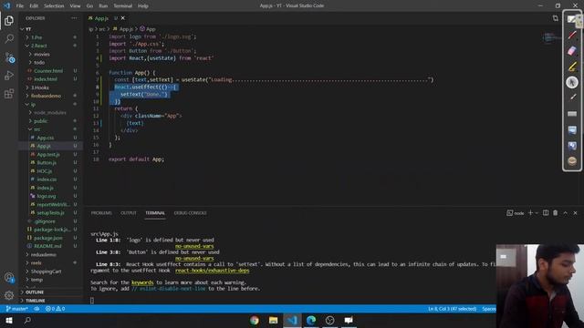Click the split editor compare icon
584x328 pixels.
pos(556,18)
